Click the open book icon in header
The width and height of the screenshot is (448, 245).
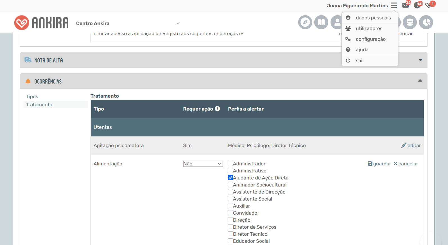pyautogui.click(x=321, y=22)
